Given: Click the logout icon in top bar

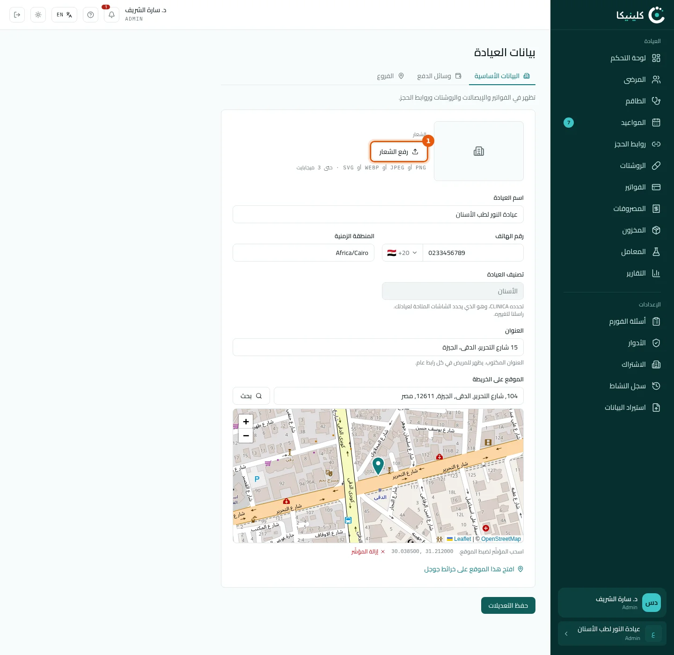Looking at the screenshot, I should coord(17,15).
